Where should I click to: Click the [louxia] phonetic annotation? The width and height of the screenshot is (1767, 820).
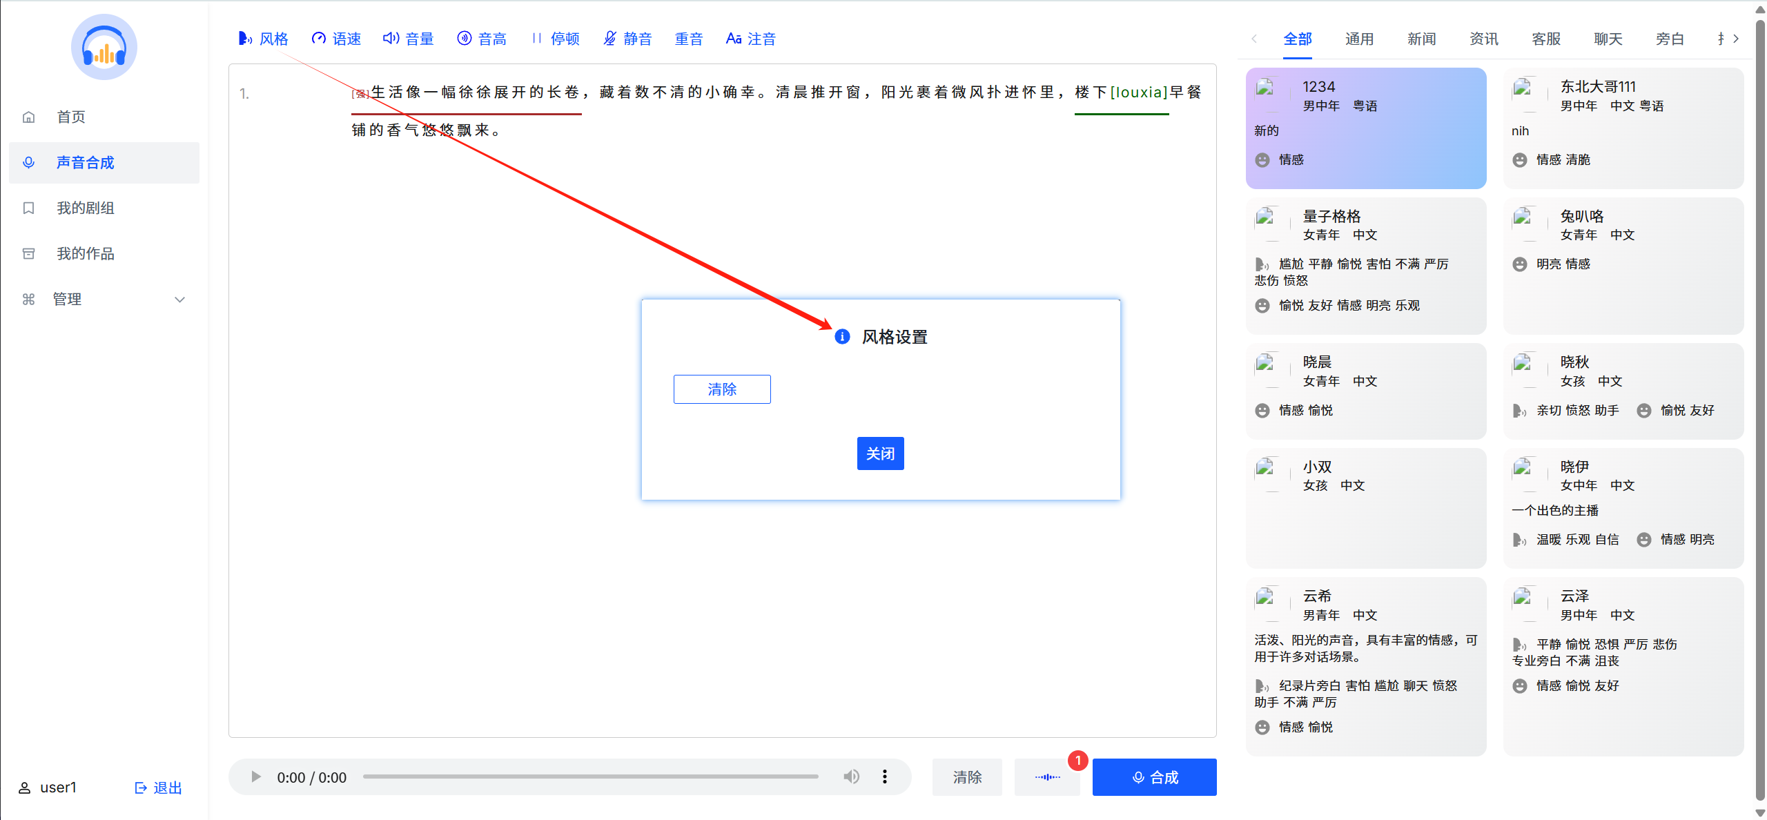(1139, 92)
